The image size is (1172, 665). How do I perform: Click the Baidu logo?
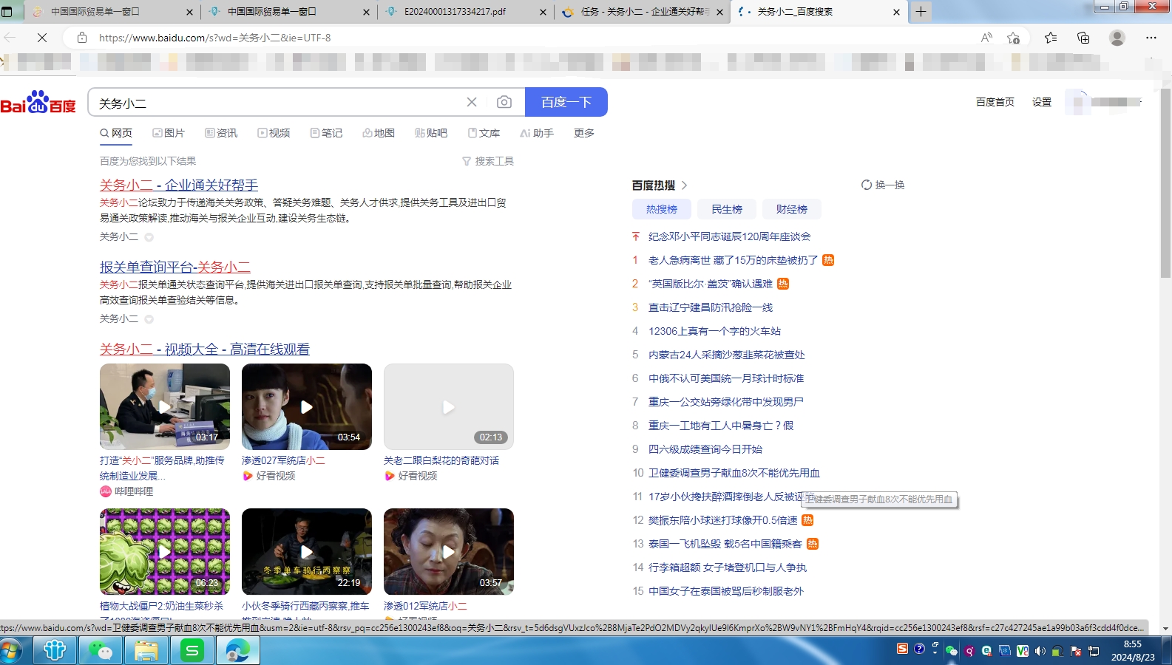pyautogui.click(x=38, y=102)
